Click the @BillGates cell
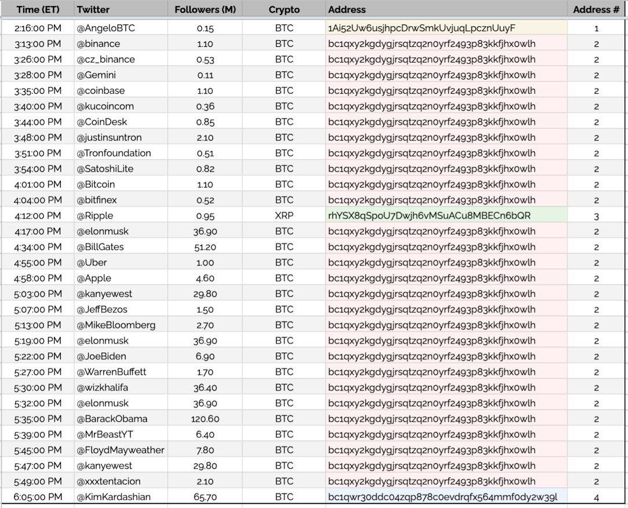The width and height of the screenshot is (628, 508). [121, 247]
